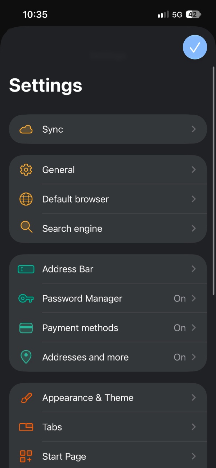The image size is (216, 468).
Task: Tap the 5G network indicator
Action: click(x=177, y=15)
